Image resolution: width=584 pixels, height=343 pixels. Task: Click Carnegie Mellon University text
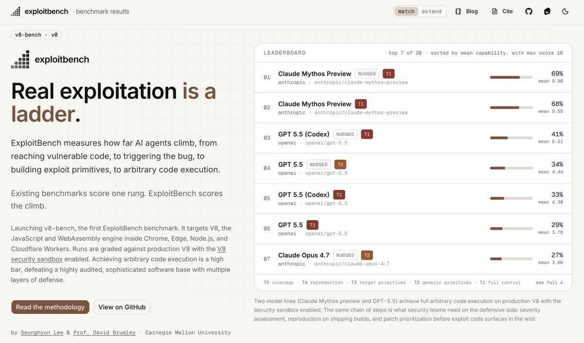pyautogui.click(x=187, y=333)
